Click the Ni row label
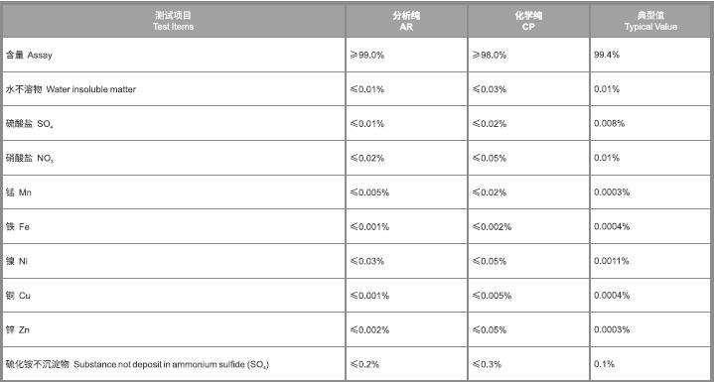The height and width of the screenshot is (382, 714). (17, 262)
